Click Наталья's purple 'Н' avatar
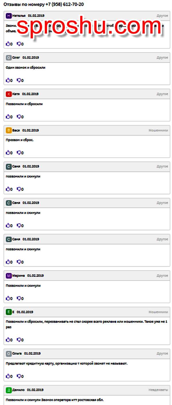 coord(9,16)
